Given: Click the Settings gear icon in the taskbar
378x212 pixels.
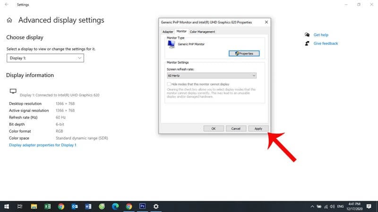Looking at the screenshot, I should coord(156,206).
